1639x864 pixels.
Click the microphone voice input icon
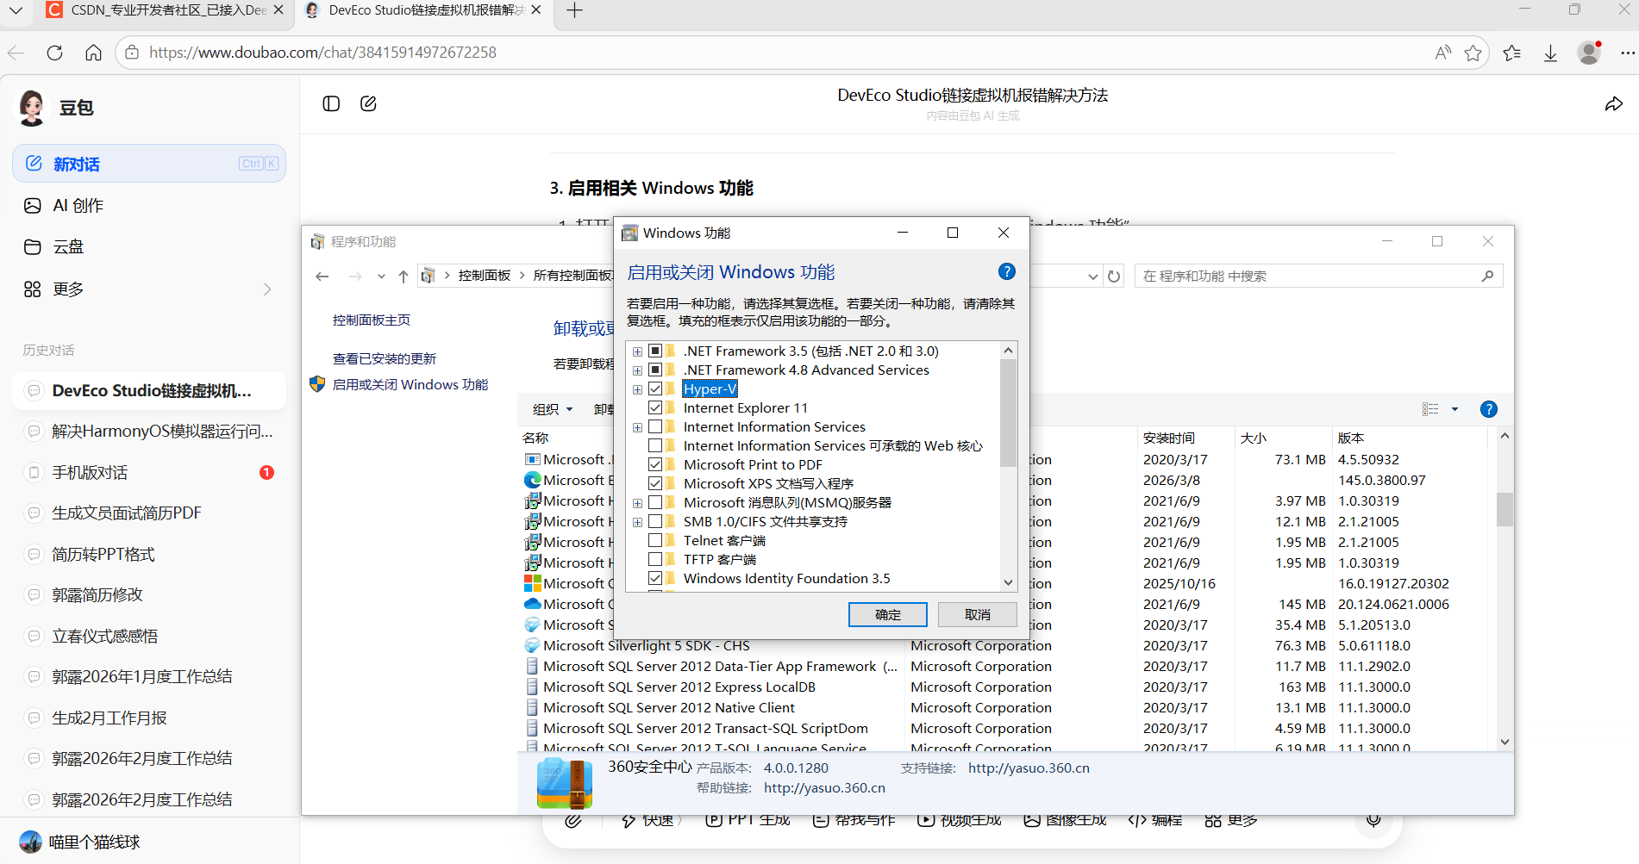tap(1373, 821)
